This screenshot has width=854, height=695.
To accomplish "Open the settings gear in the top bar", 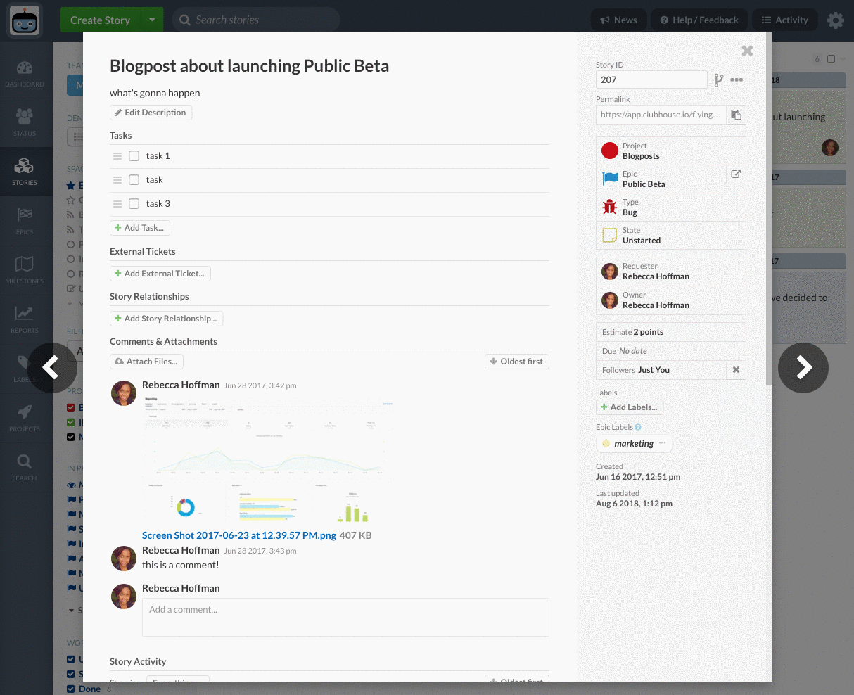I will pos(835,20).
